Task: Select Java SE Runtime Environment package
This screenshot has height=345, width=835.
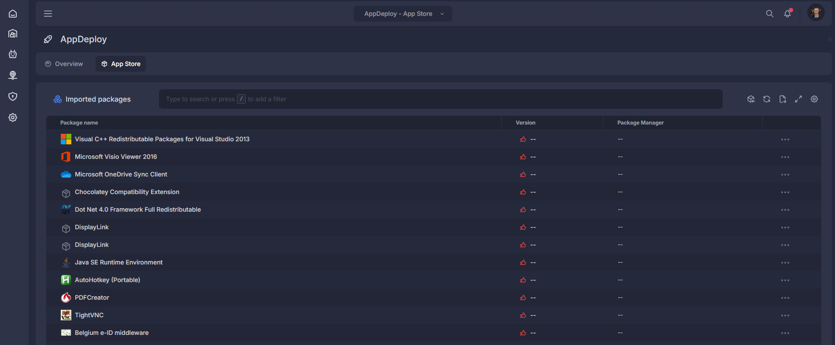Action: (x=118, y=262)
